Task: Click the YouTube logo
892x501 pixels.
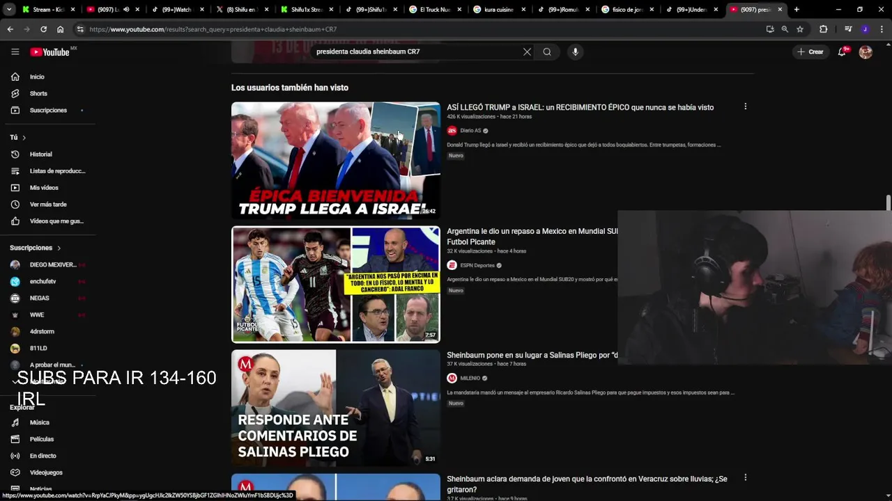Action: (x=49, y=51)
